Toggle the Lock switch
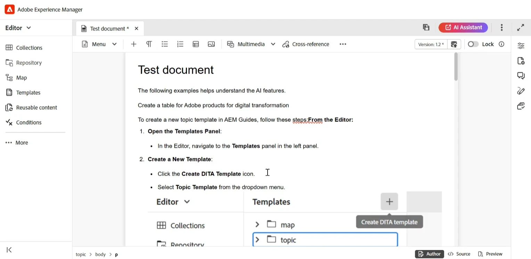The width and height of the screenshot is (531, 259). pos(473,44)
